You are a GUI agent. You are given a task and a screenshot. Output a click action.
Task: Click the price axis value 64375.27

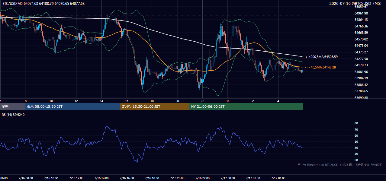(361, 52)
